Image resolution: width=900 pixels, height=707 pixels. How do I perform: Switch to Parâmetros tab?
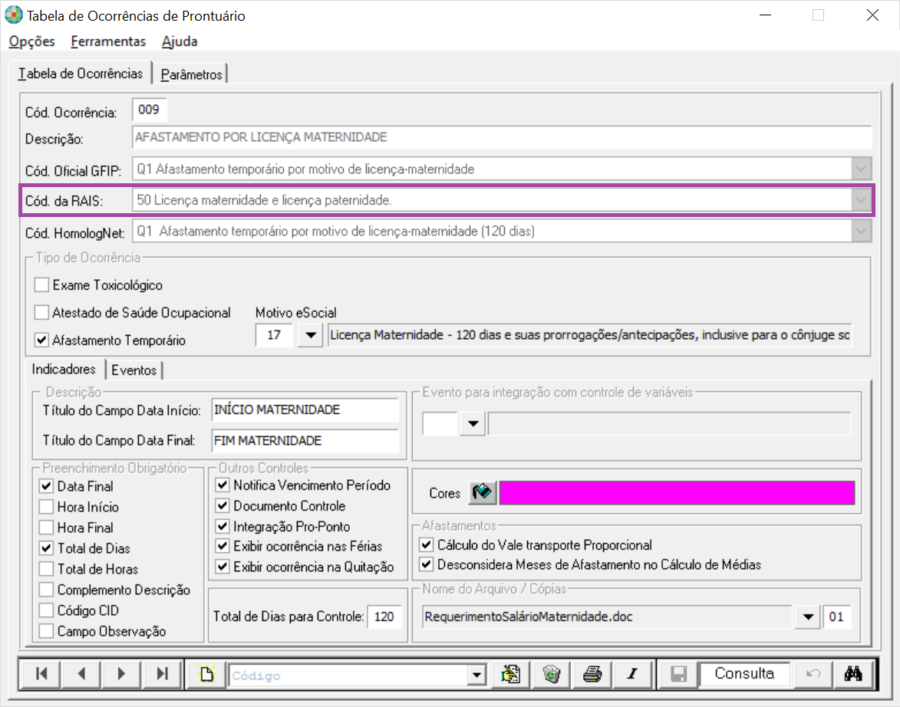click(x=191, y=74)
